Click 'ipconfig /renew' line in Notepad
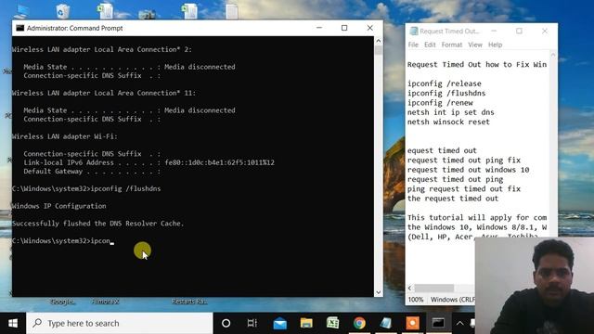Screen dimensions: 594x334 coord(440,103)
